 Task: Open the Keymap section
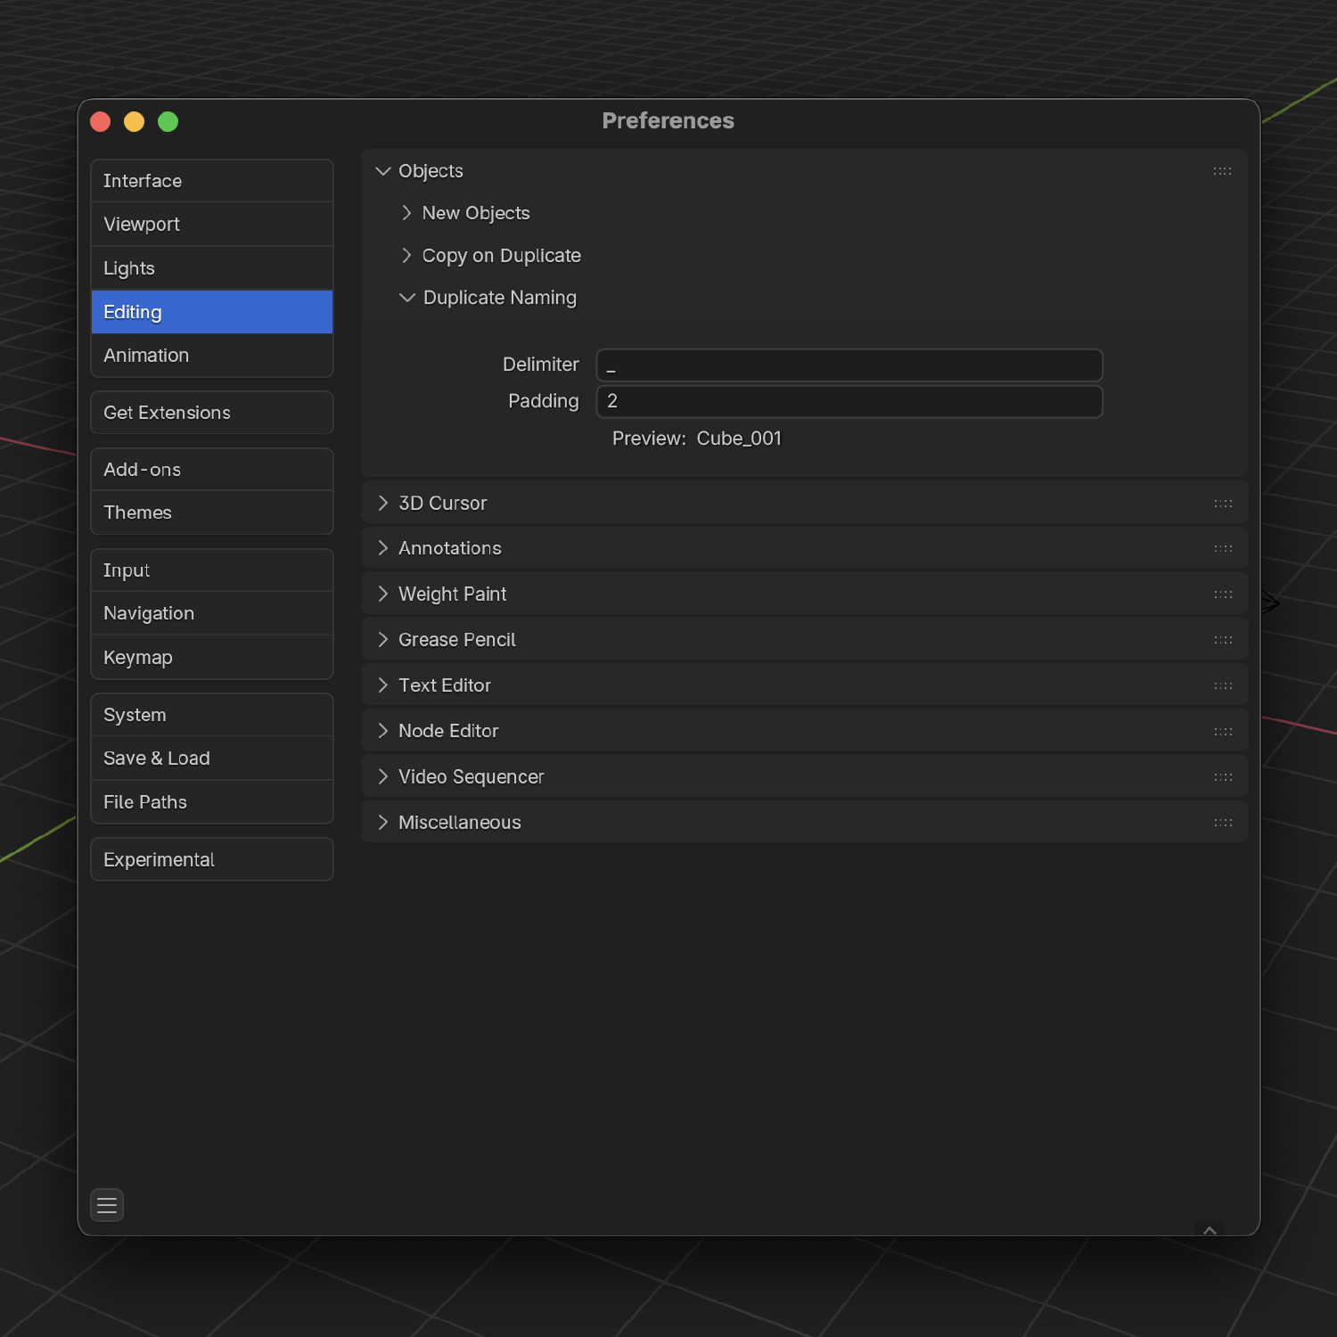coord(212,658)
